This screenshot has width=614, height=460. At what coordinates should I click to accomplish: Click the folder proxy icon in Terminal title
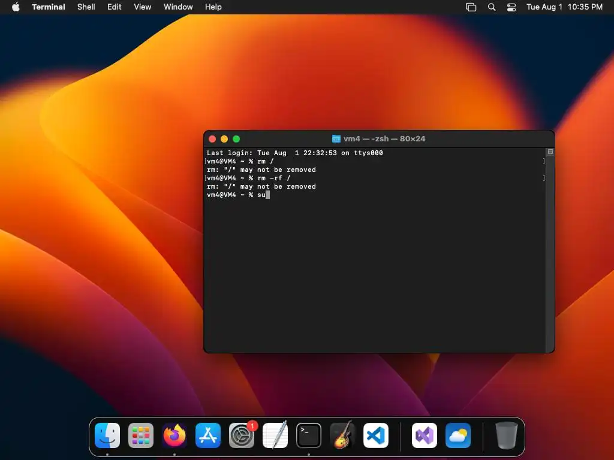click(x=336, y=139)
